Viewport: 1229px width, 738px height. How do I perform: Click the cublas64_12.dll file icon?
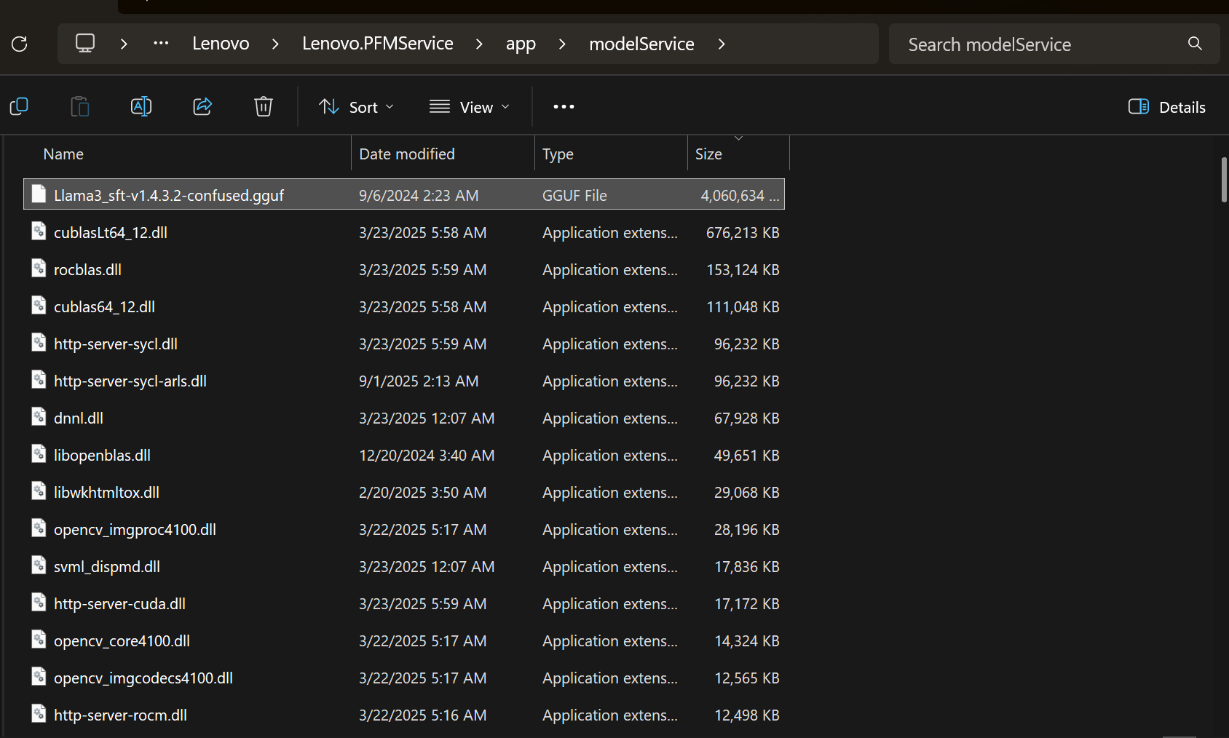(39, 306)
